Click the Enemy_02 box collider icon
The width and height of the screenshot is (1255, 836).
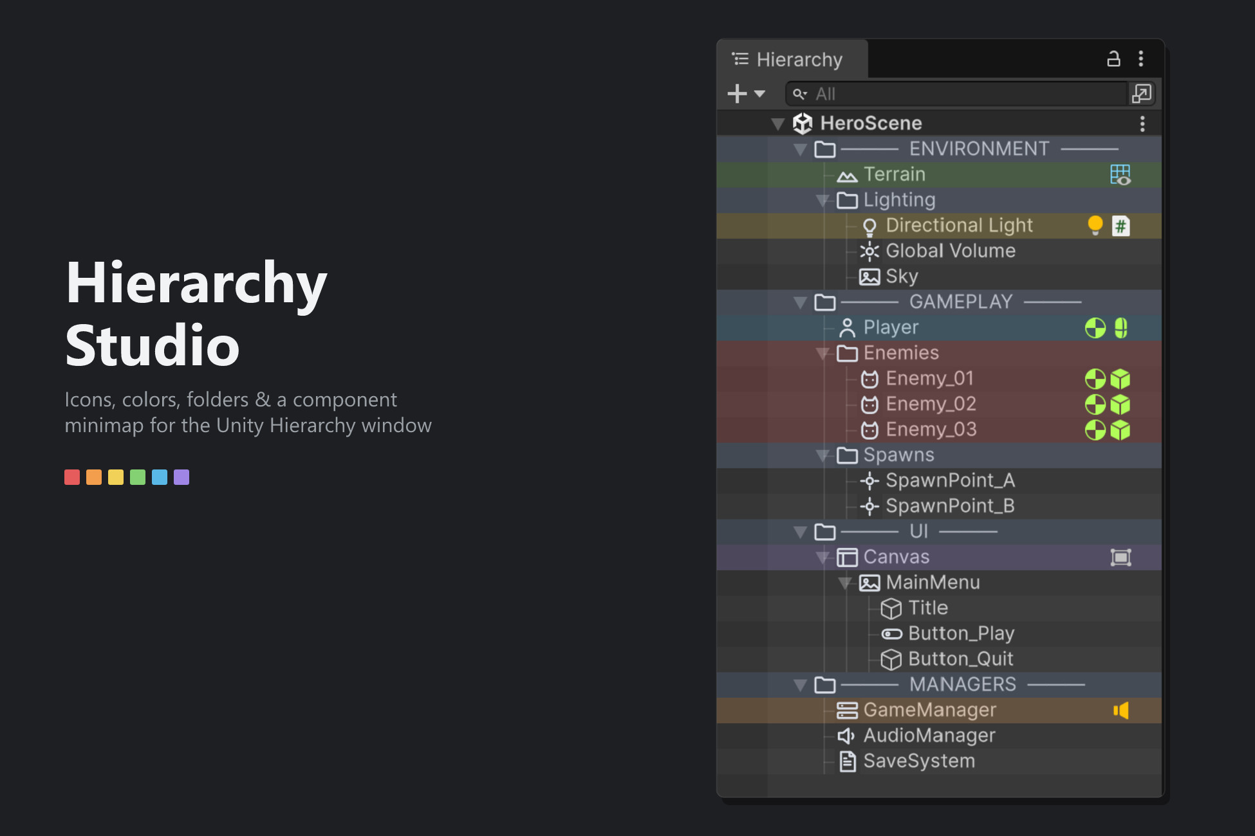coord(1120,404)
